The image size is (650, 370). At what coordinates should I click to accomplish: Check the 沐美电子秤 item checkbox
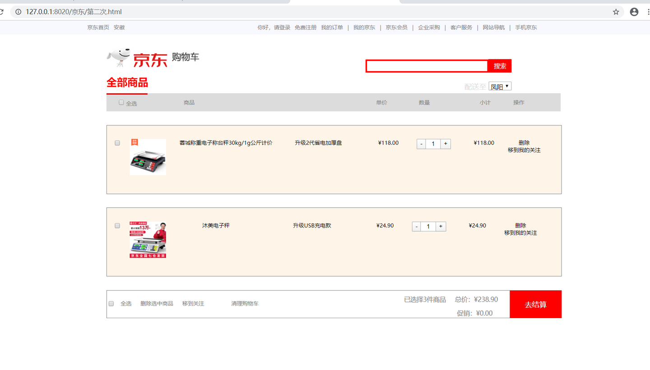[x=117, y=225]
